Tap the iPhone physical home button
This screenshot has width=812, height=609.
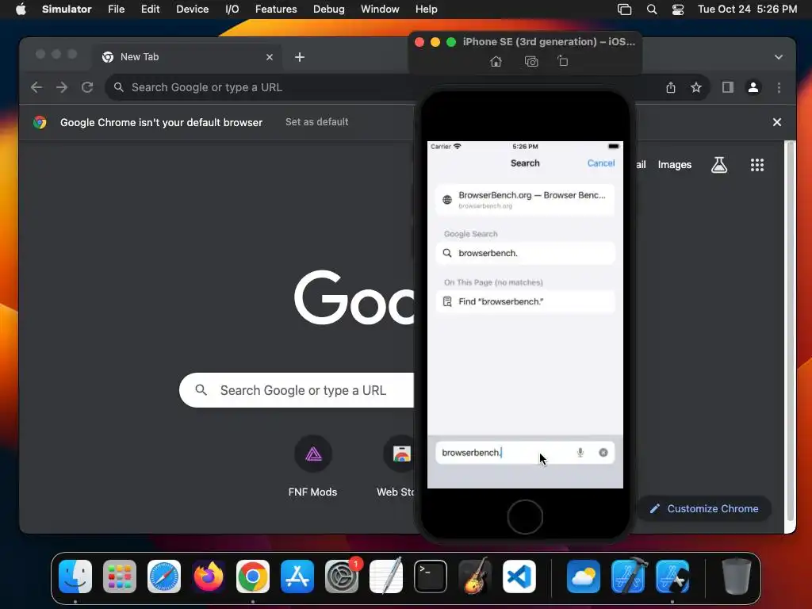[525, 517]
